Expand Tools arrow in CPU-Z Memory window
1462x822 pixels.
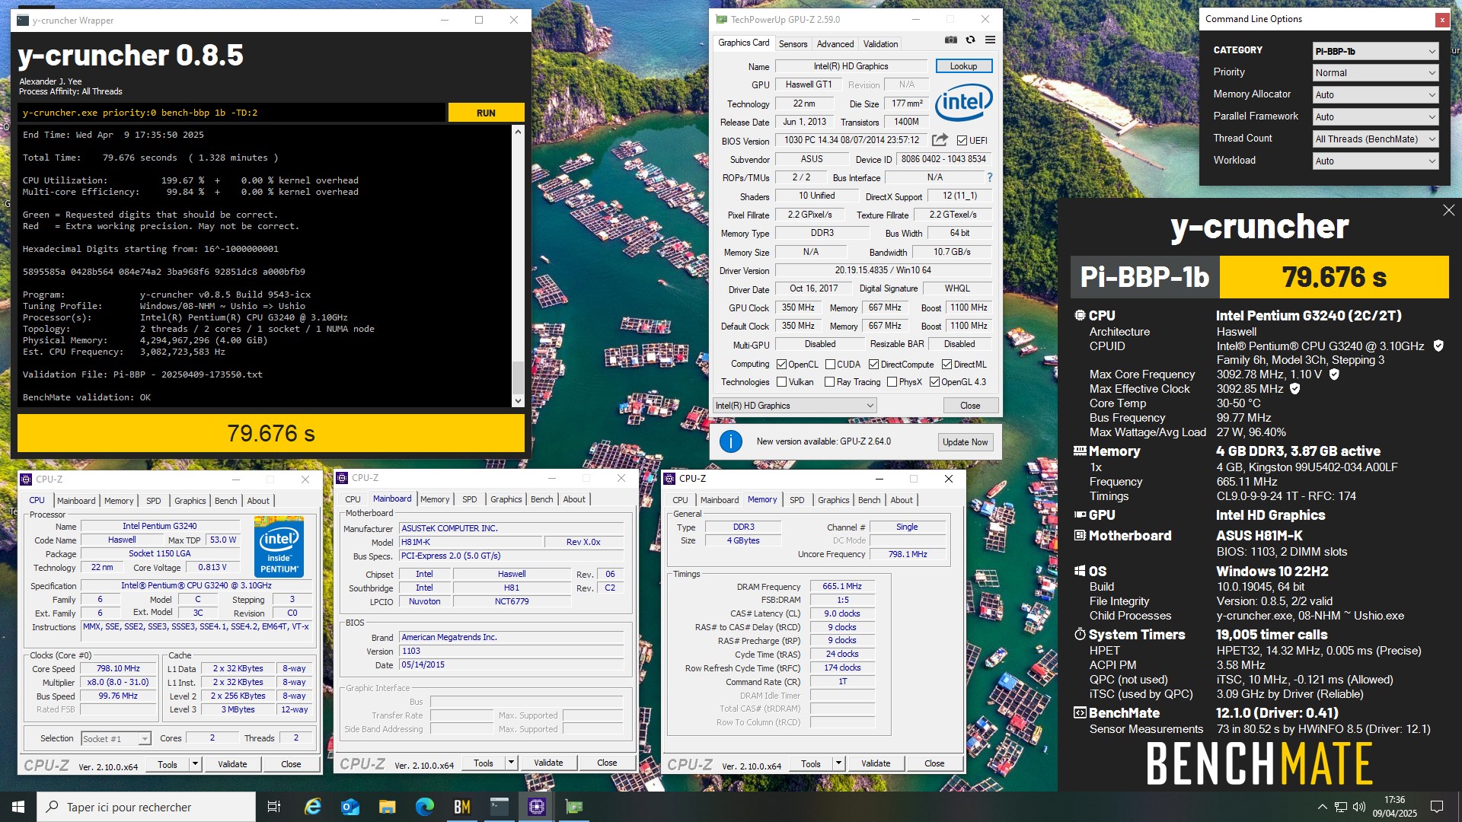pos(838,763)
